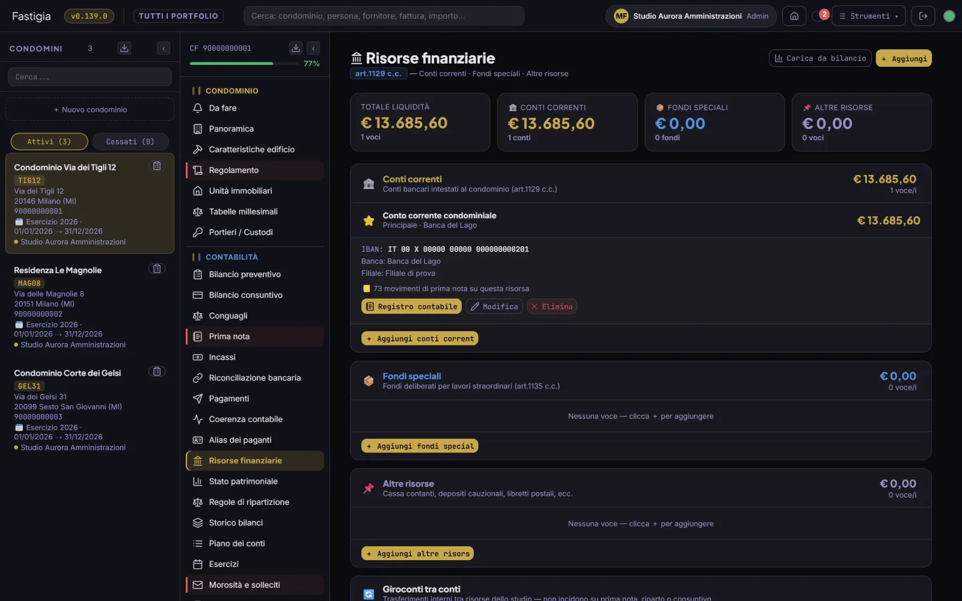Image resolution: width=962 pixels, height=601 pixels.
Task: Click Modifica on Conto corrente condominiale
Action: coord(494,307)
